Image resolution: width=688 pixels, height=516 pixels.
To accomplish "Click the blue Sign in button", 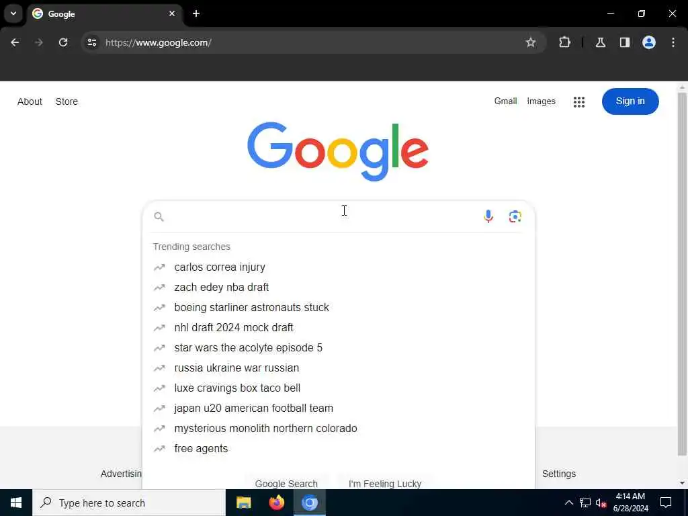I will [630, 101].
